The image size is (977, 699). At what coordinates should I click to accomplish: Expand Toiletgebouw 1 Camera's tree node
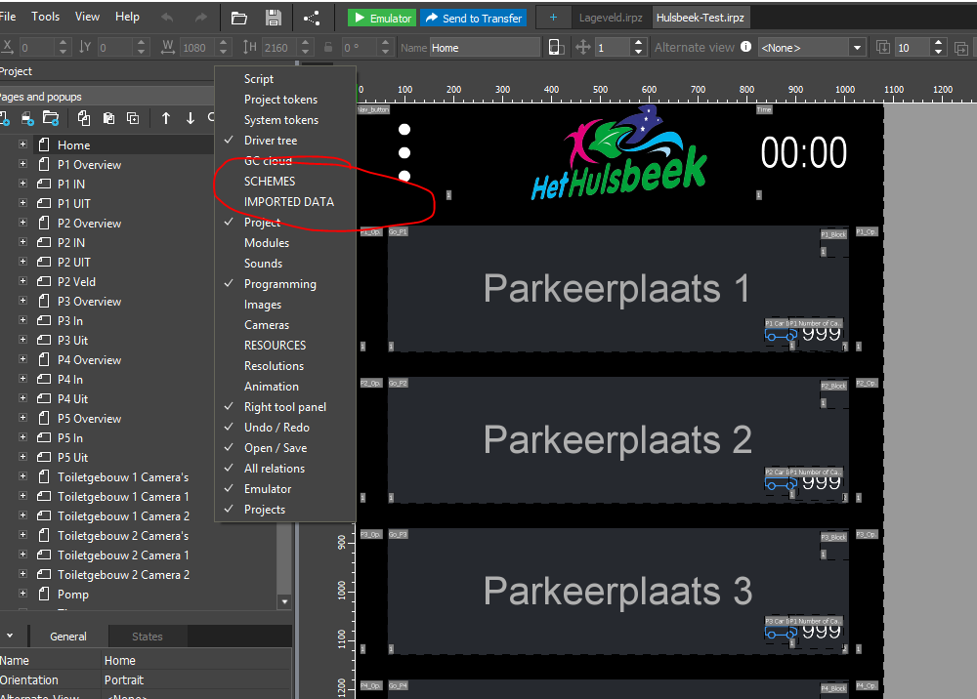[23, 476]
